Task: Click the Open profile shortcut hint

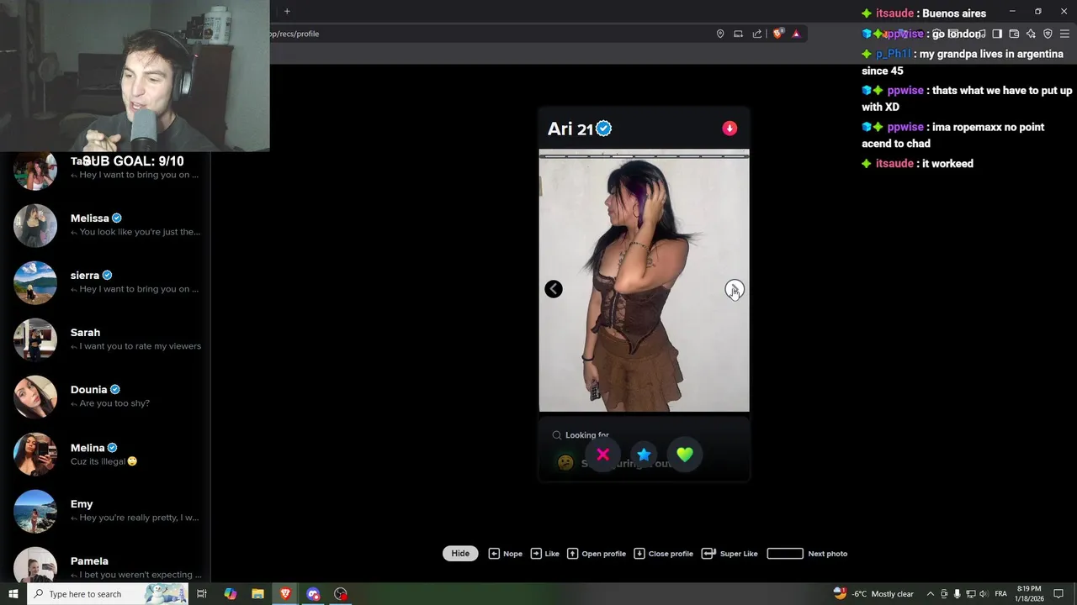Action: click(x=597, y=554)
